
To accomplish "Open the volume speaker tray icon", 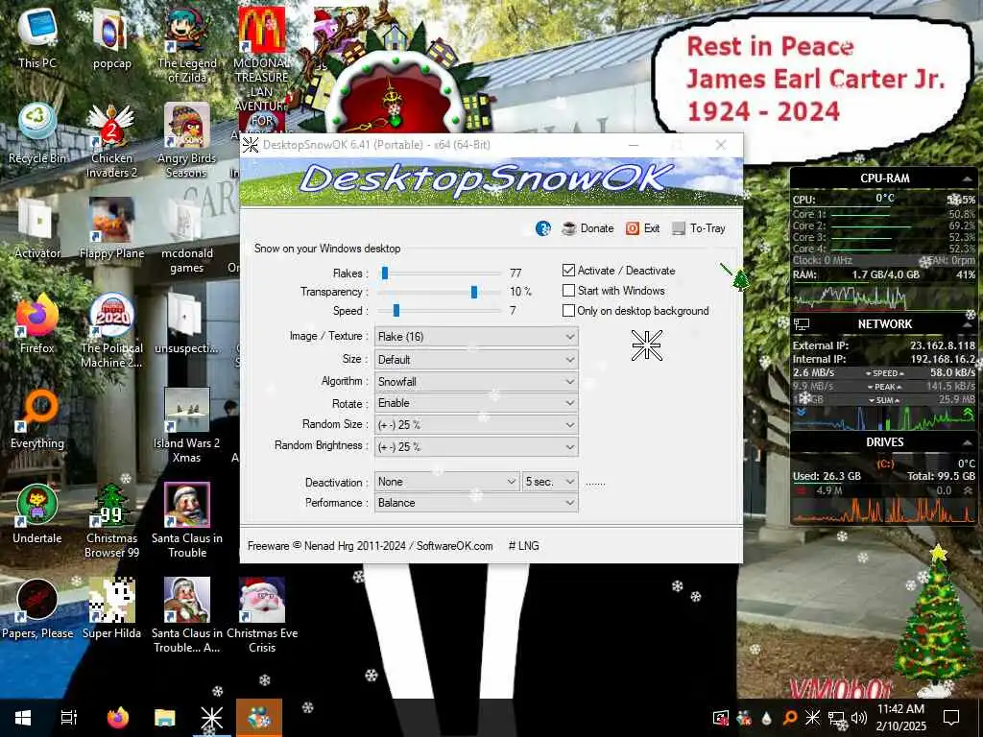I will pyautogui.click(x=859, y=718).
